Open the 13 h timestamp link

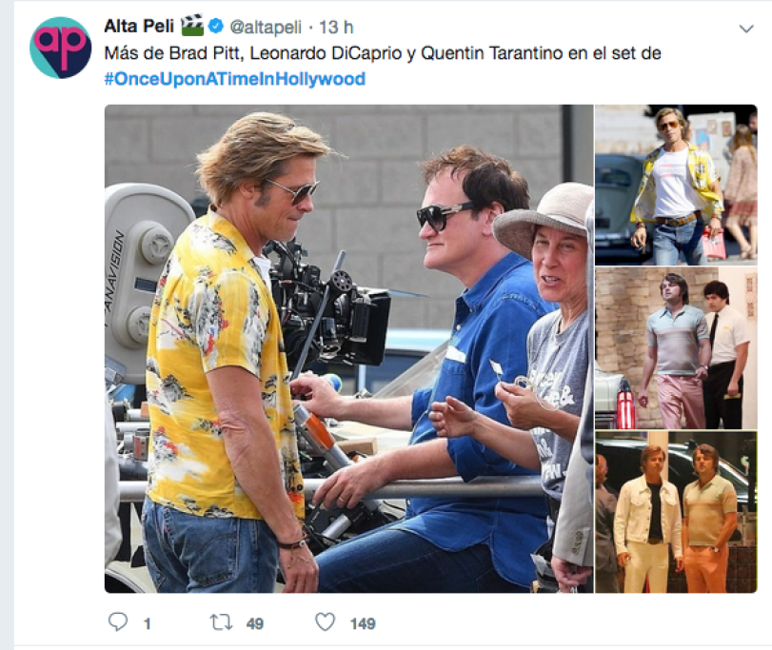coord(336,27)
